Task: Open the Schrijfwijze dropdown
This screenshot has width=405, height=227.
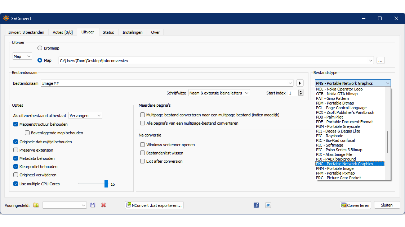Action: point(219,93)
